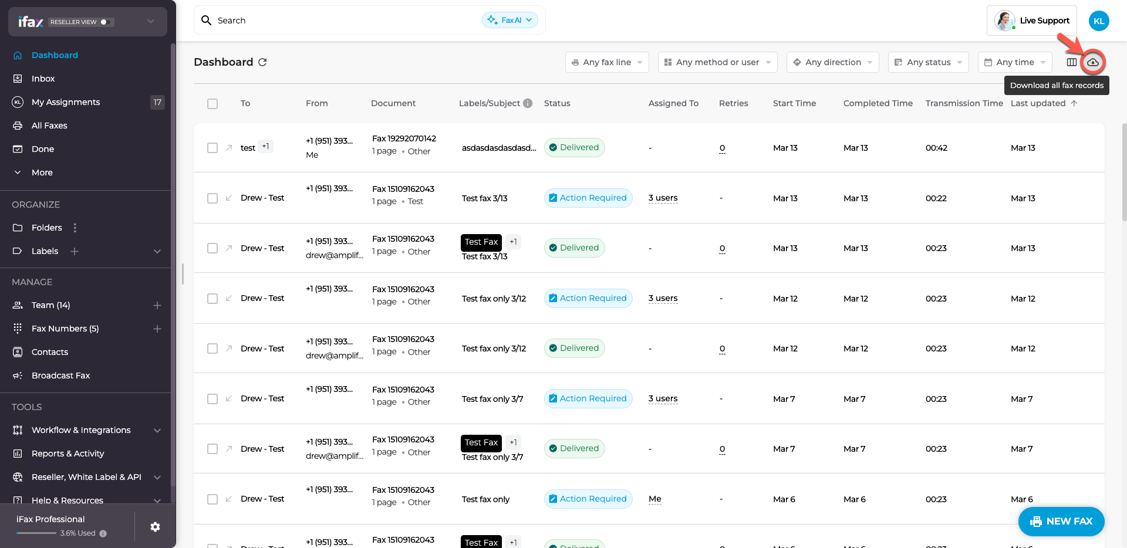Open the Any fax line dropdown
The width and height of the screenshot is (1127, 548).
[x=607, y=62]
